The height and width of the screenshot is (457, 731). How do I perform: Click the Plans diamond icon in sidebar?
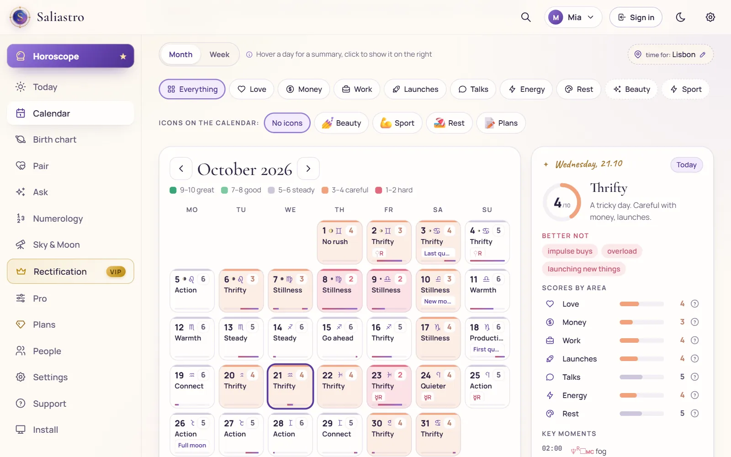21,324
